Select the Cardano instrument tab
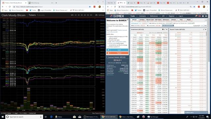Image resolution: width=211 pixels, height=119 pixels. tap(142, 20)
